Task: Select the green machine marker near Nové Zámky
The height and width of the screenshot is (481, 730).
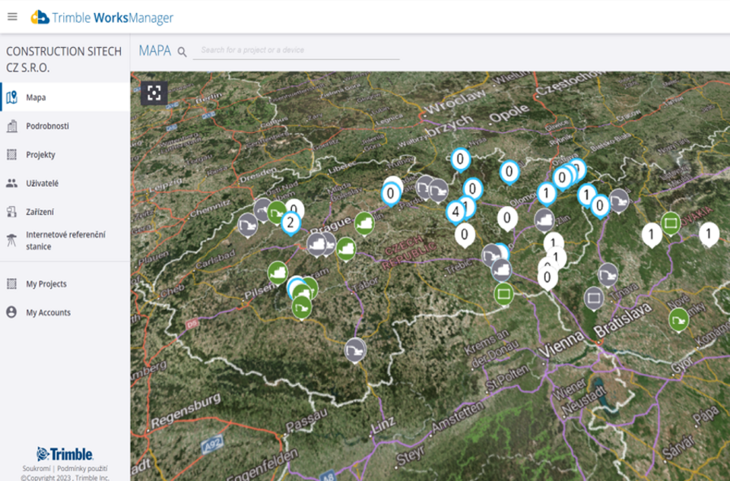Action: [678, 319]
